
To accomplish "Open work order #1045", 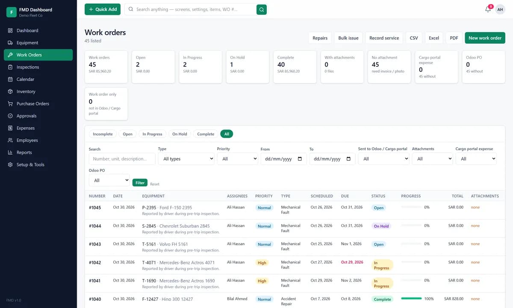I will [x=95, y=207].
